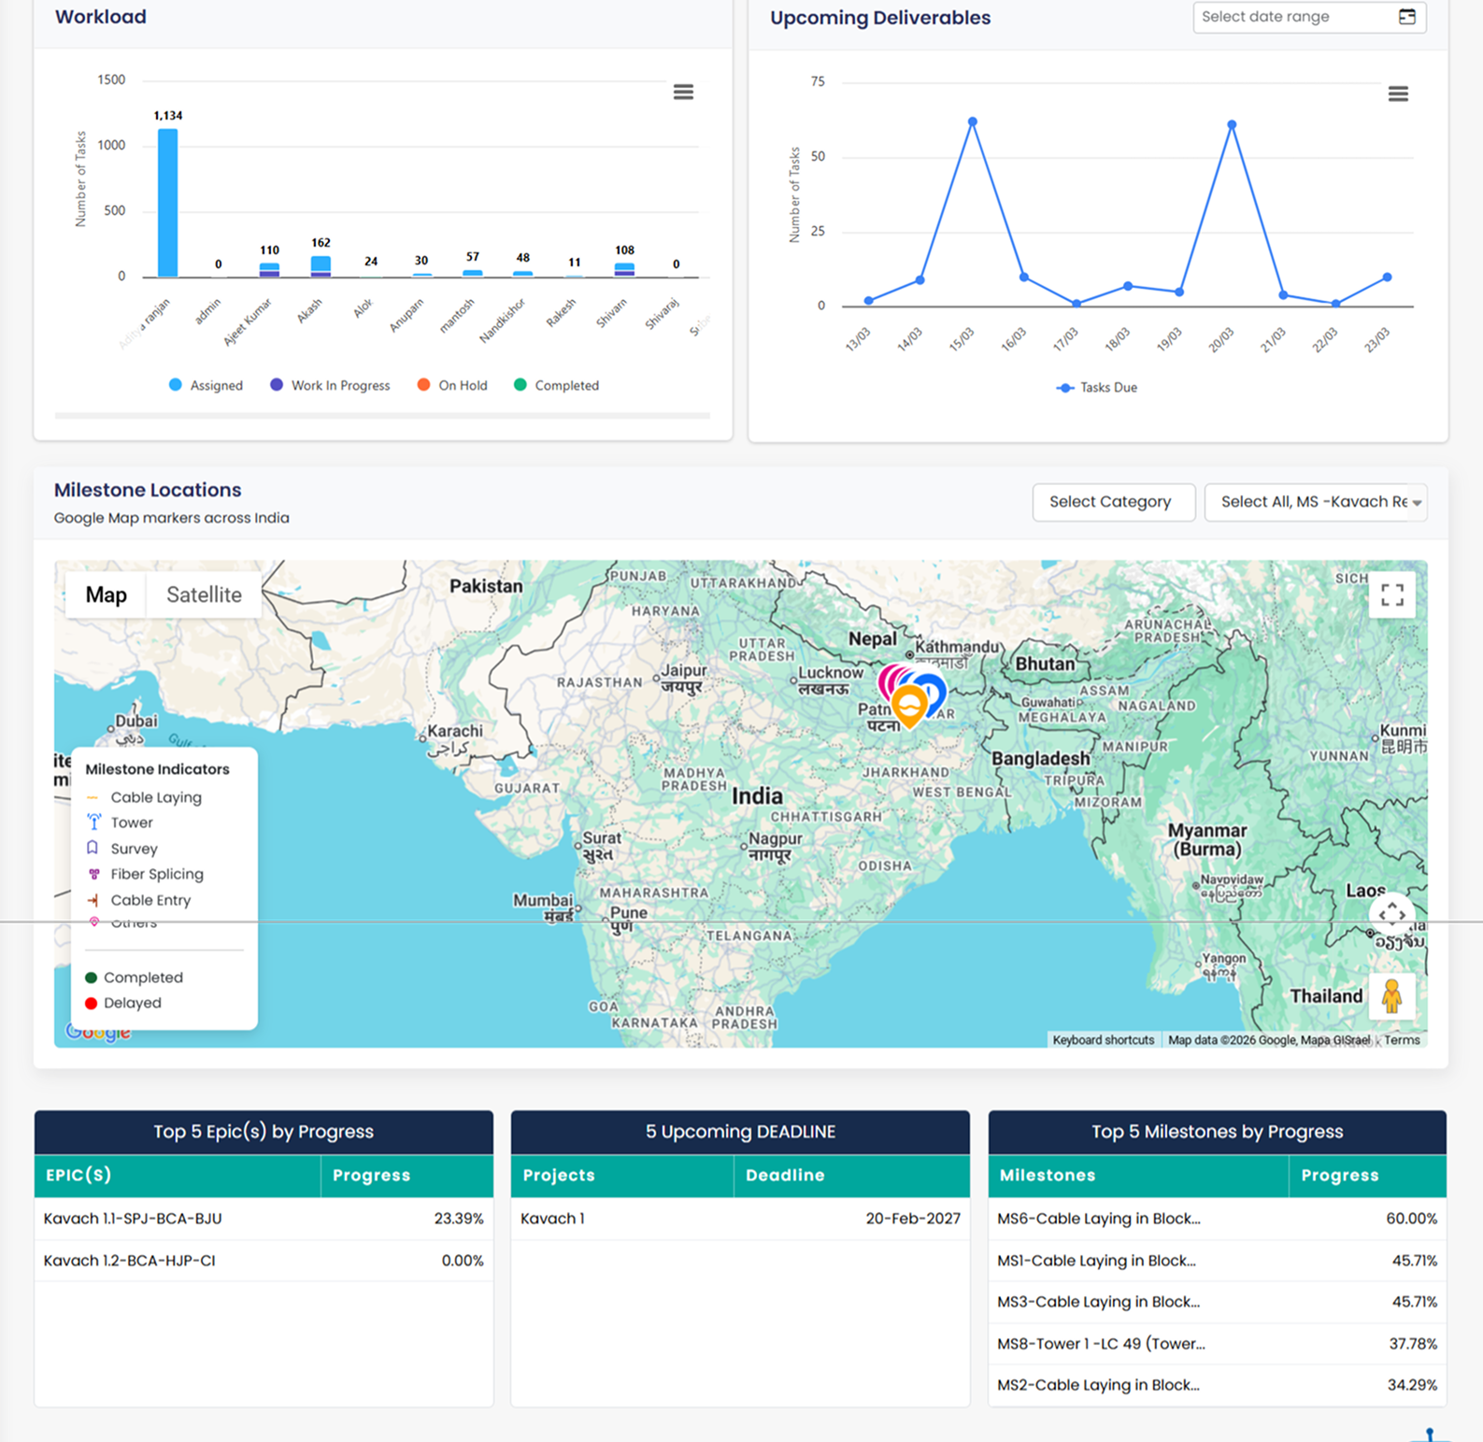Open the map Keyboard shortcuts link
The width and height of the screenshot is (1483, 1442).
(1103, 1040)
